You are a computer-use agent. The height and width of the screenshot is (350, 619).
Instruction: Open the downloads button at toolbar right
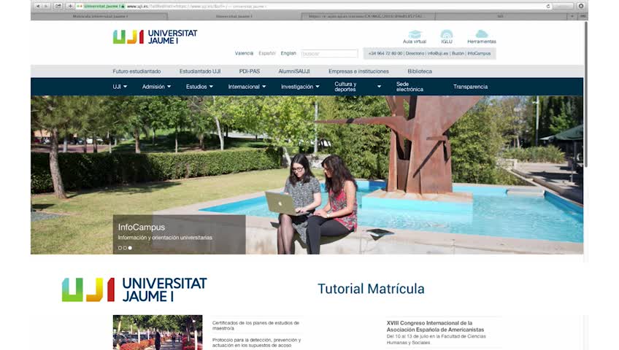tap(581, 7)
